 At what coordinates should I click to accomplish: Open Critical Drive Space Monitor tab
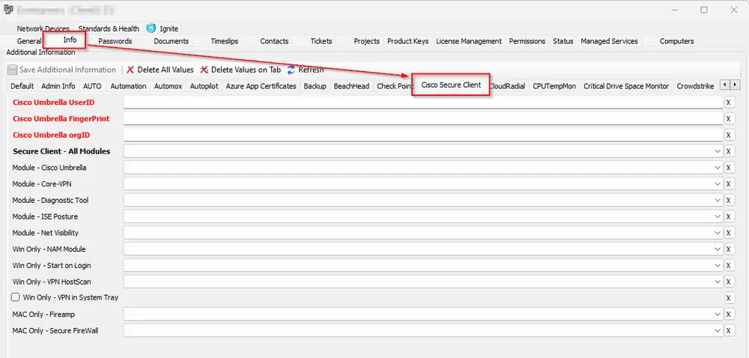(626, 86)
